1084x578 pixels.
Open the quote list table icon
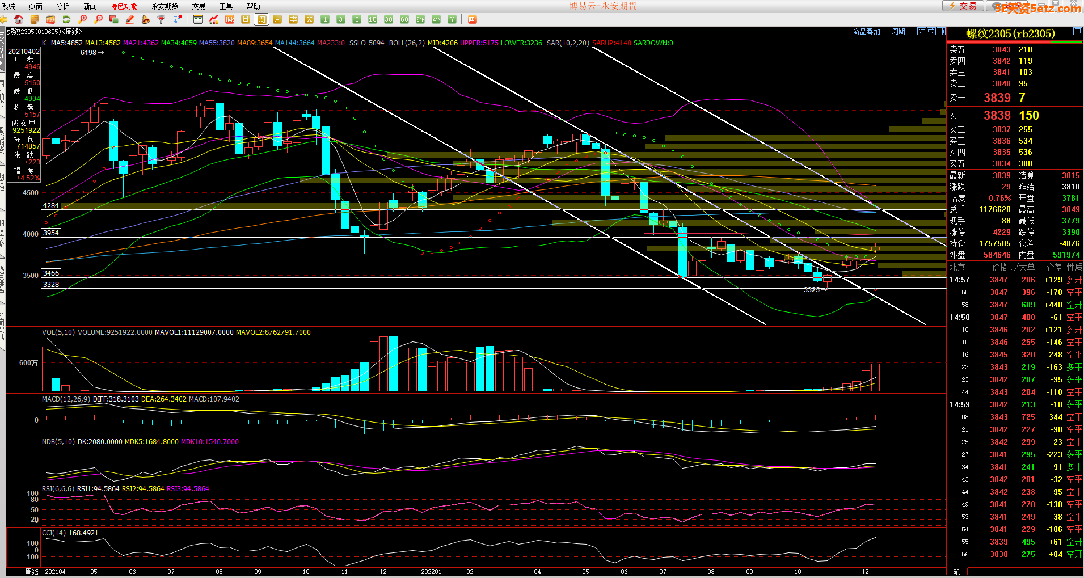point(198,19)
